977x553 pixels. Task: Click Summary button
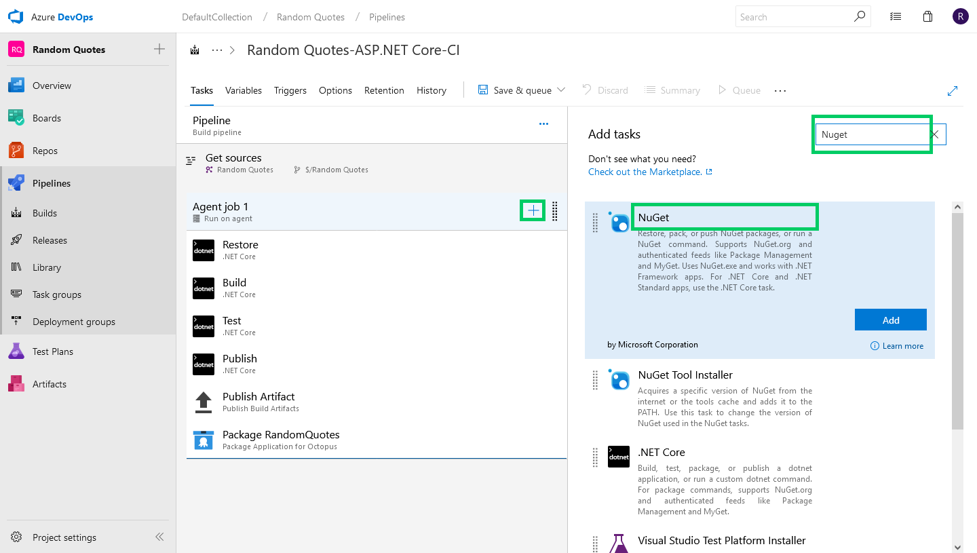click(x=672, y=90)
